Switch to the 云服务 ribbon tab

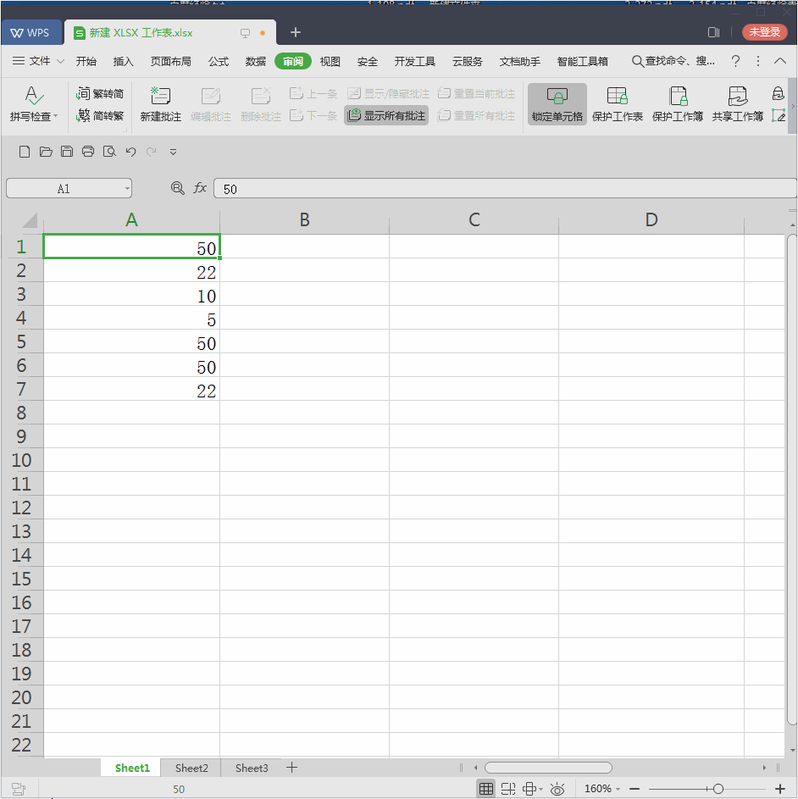point(468,62)
